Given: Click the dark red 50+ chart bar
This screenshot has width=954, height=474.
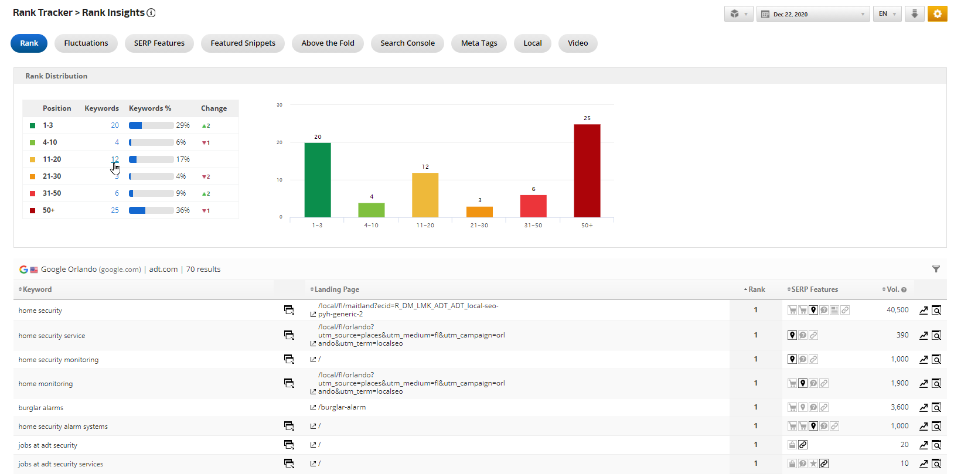Looking at the screenshot, I should 587,170.
